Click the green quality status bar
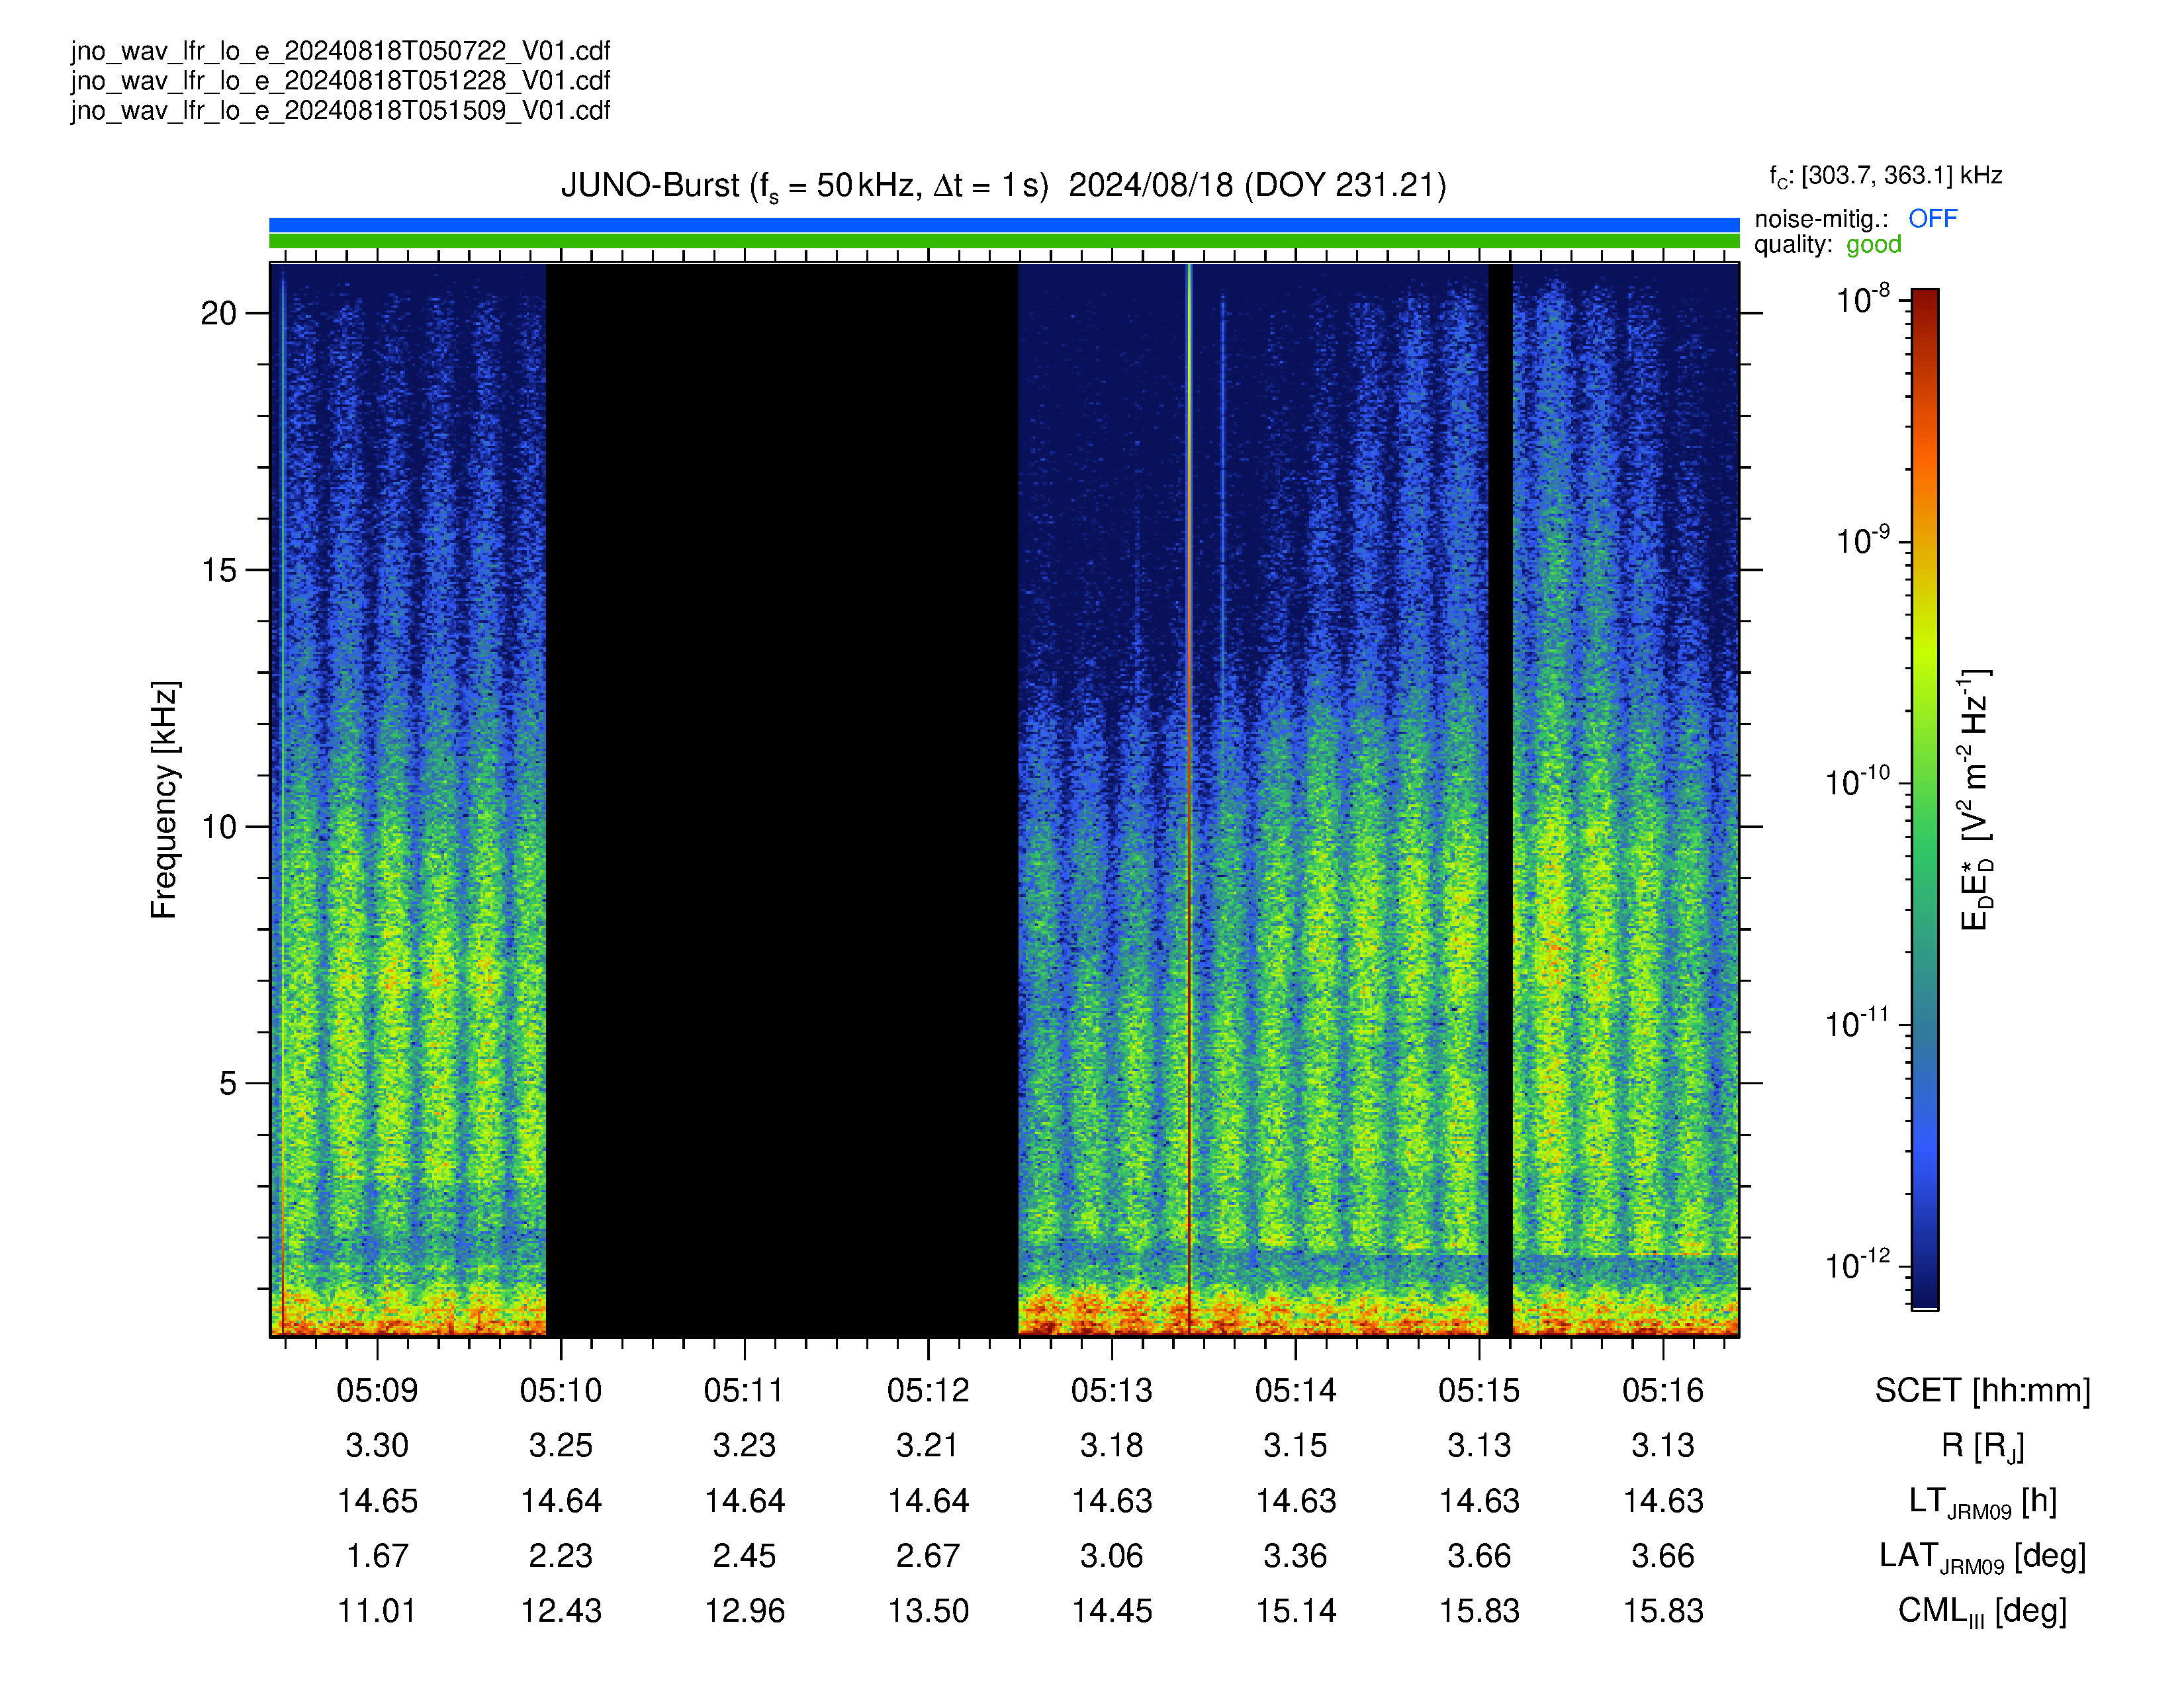This screenshot has width=2184, height=1688. point(1004,241)
